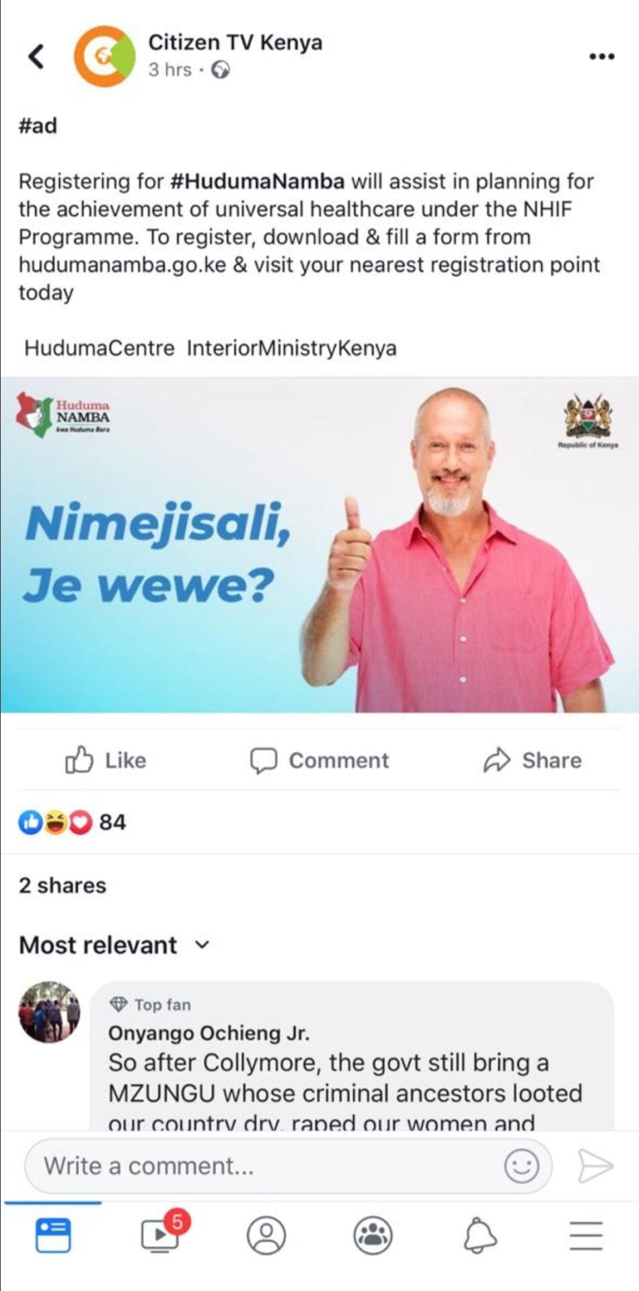The height and width of the screenshot is (1291, 639).
Task: Open the Notifications bell tab
Action: pyautogui.click(x=480, y=1235)
